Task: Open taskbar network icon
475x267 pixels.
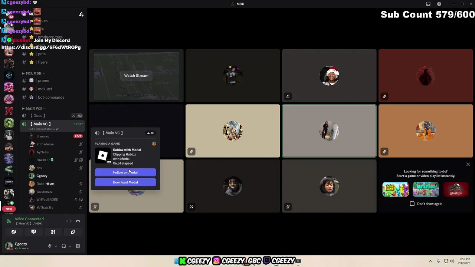Action: tap(446, 261)
